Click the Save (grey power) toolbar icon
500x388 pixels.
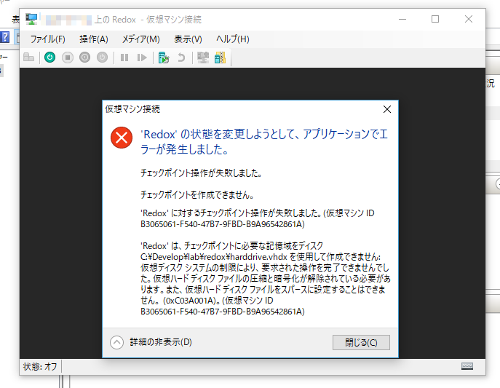(103, 57)
